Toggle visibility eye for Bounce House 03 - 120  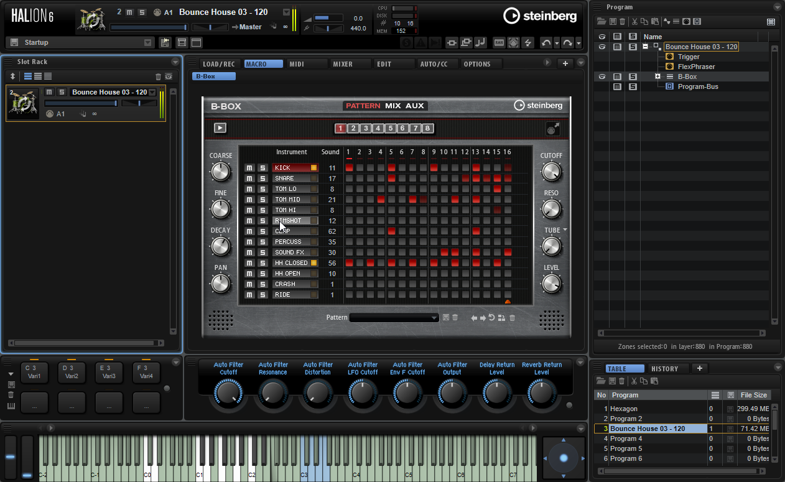[x=602, y=47]
